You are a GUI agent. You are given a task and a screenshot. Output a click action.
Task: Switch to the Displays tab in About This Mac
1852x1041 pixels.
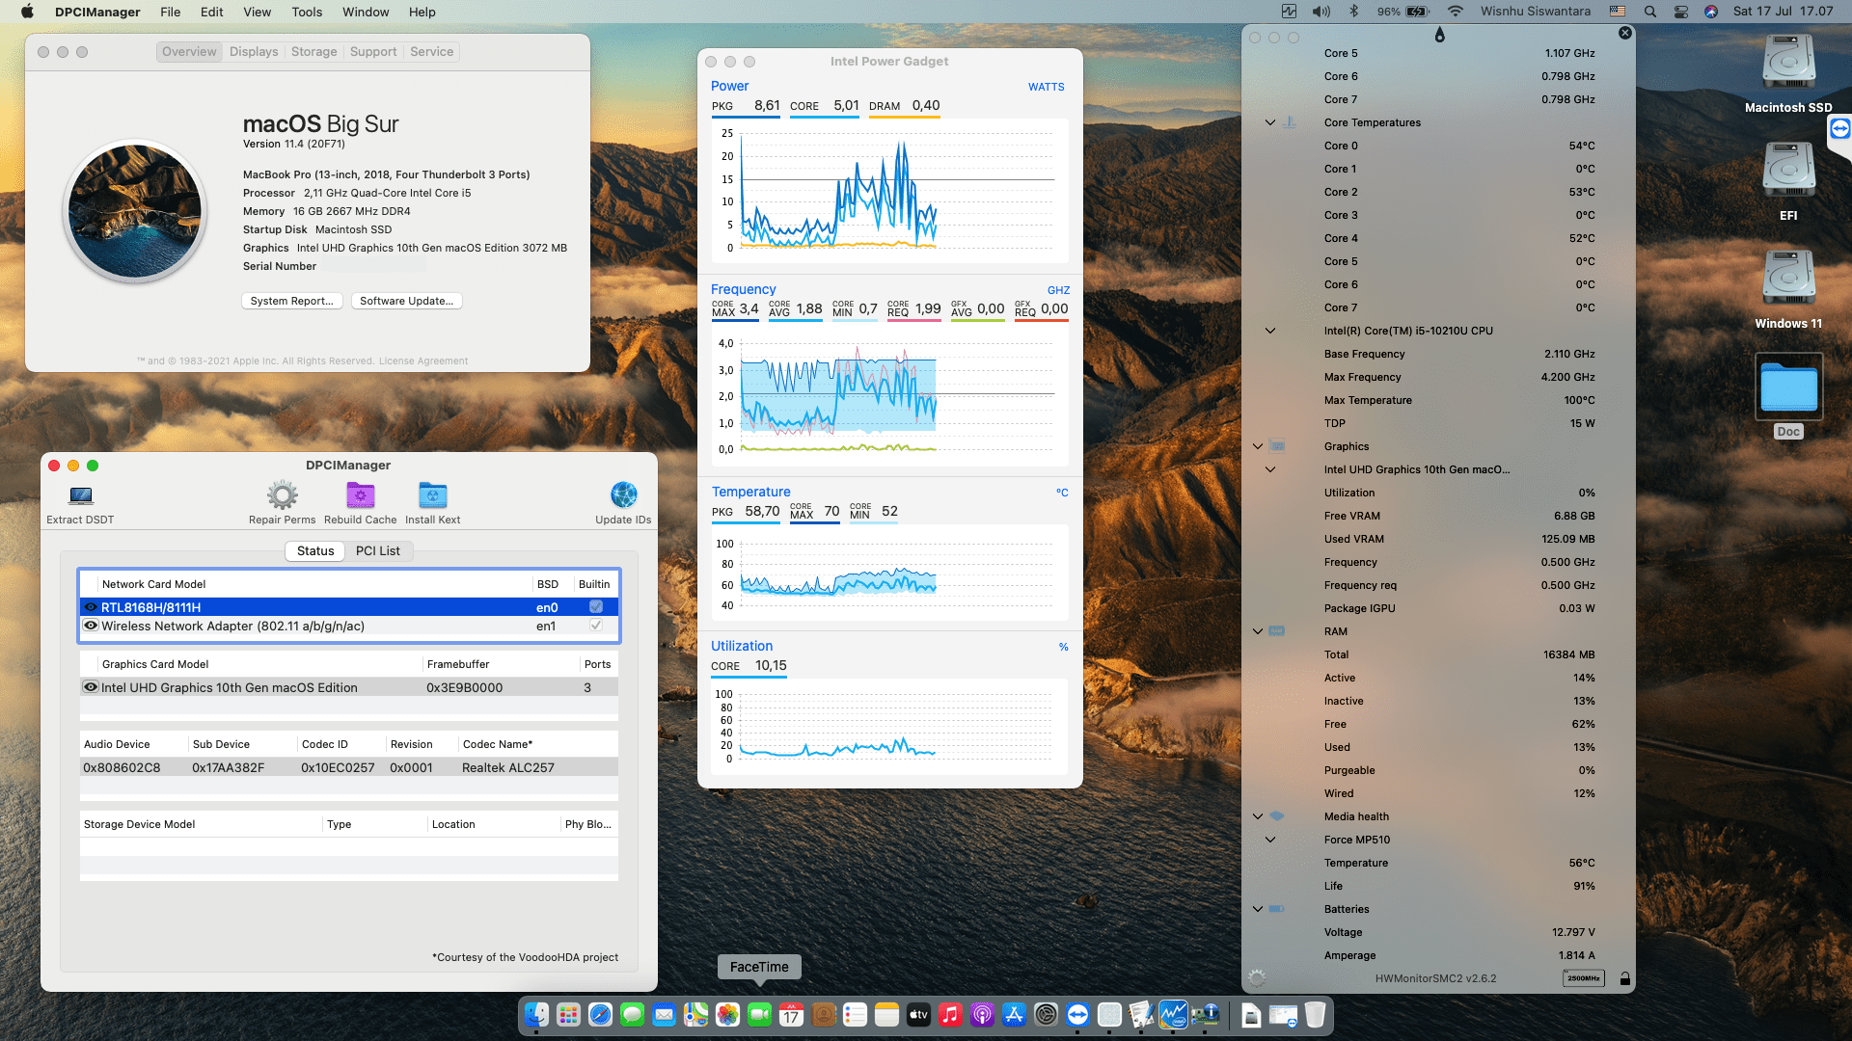tap(254, 52)
